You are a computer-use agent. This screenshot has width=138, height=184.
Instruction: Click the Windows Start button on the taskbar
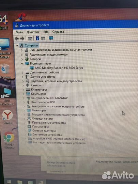pos(9,182)
